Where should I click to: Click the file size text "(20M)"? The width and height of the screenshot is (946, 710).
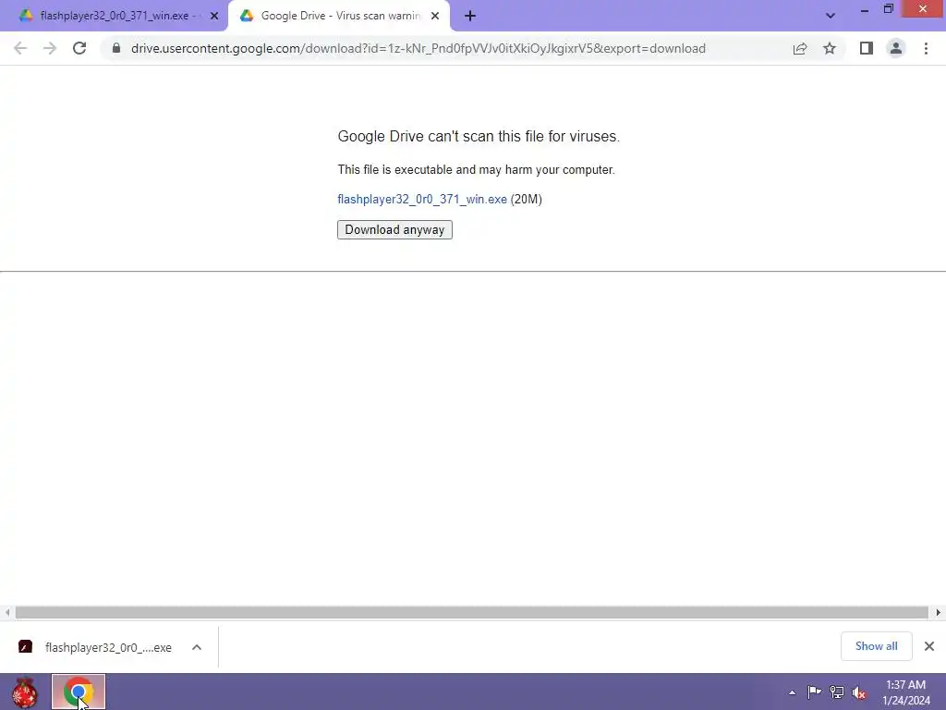click(526, 200)
